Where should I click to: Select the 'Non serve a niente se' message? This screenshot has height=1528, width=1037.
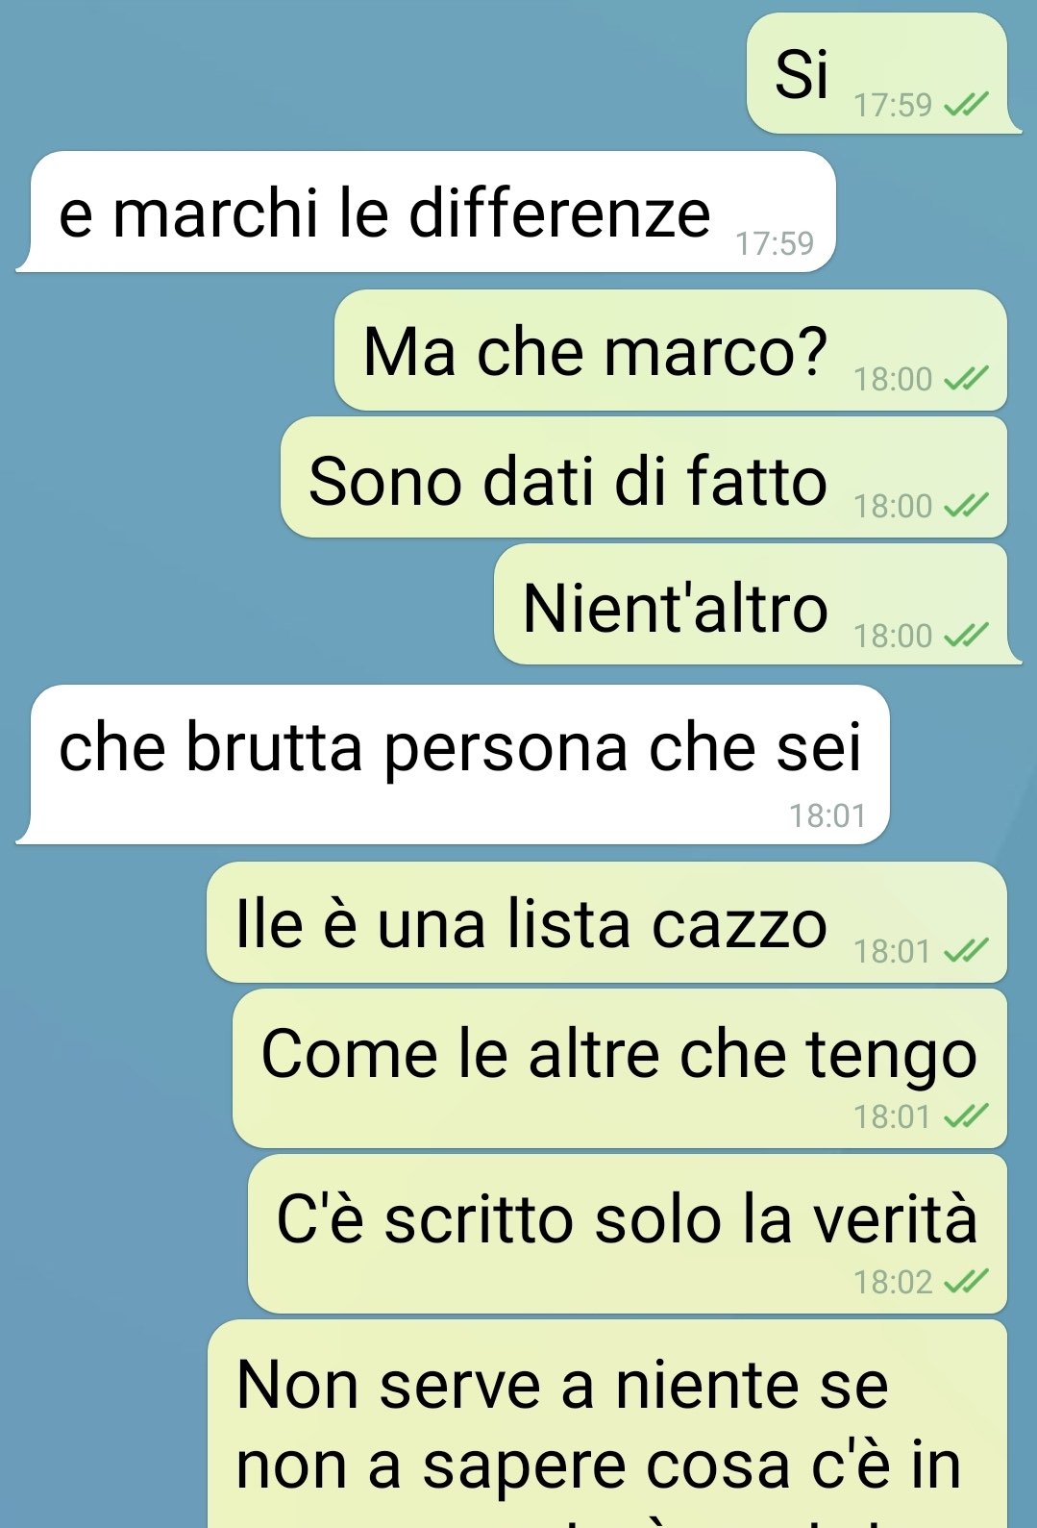(607, 1424)
